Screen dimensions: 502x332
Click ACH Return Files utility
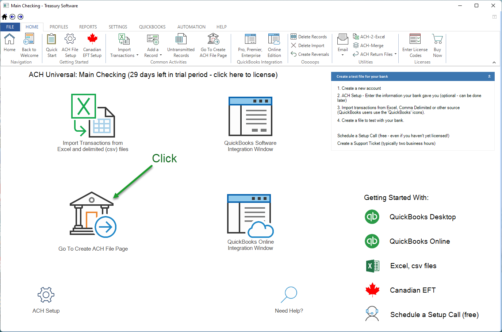pos(373,54)
